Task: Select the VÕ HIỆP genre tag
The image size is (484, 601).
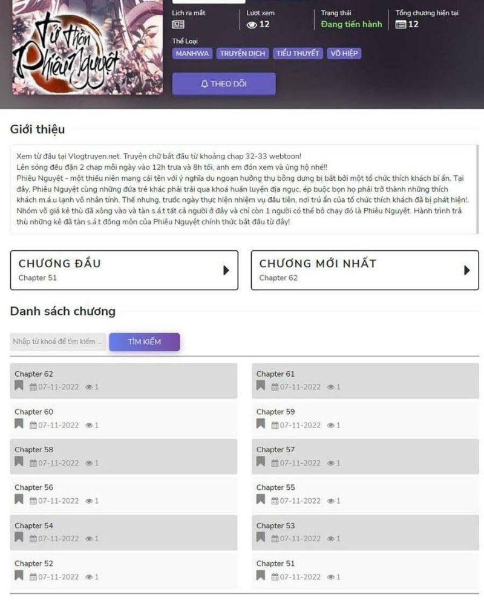Action: click(344, 53)
